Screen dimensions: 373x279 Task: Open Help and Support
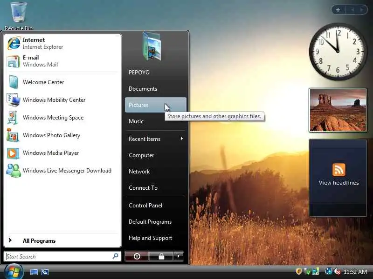155,238
